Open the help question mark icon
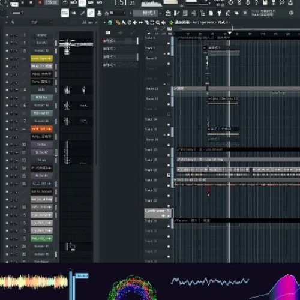Viewport: 300px width, 300px height. 256,2
